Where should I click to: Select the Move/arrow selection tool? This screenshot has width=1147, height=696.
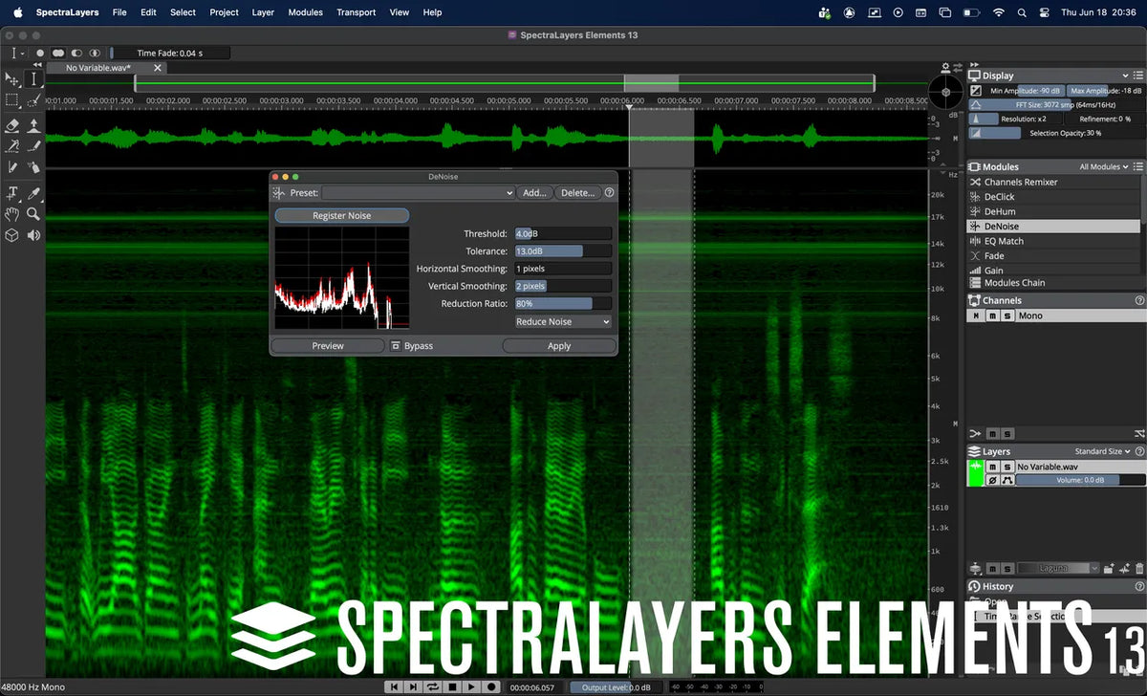11,79
